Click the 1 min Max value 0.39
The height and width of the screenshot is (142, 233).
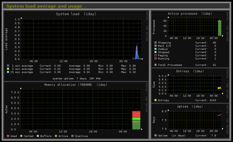coord(132,66)
